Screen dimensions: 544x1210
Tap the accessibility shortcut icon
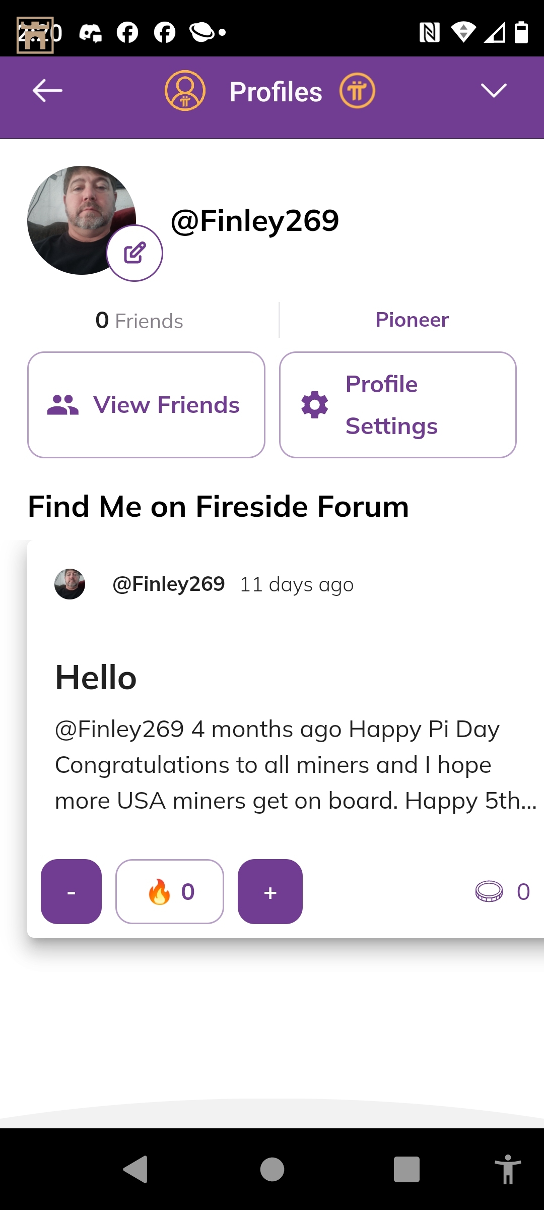tap(508, 1169)
